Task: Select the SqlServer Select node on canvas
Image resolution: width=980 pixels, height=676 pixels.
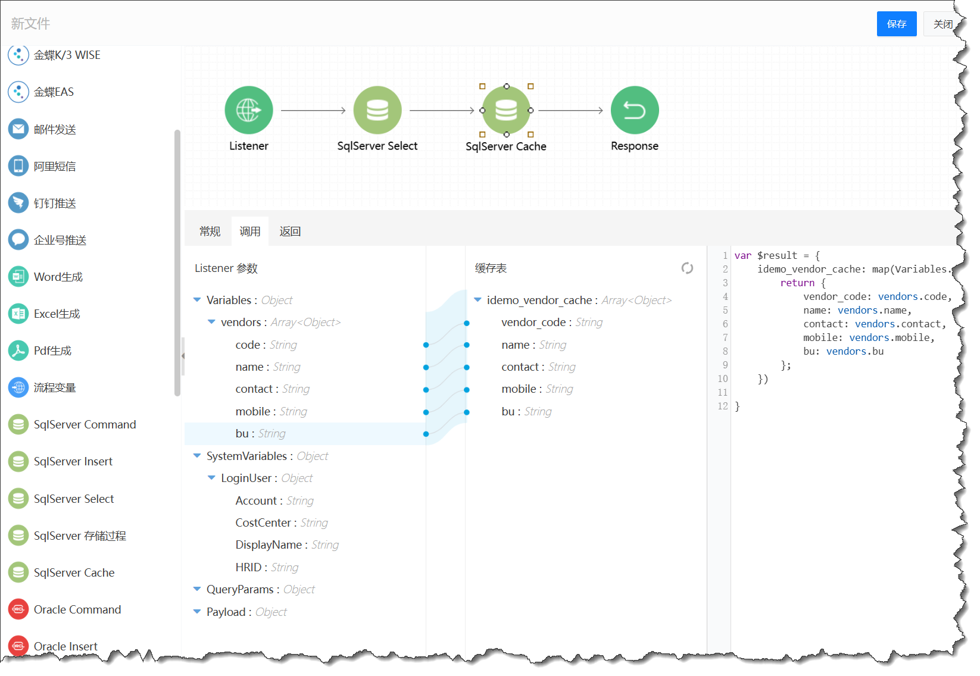Action: point(377,110)
